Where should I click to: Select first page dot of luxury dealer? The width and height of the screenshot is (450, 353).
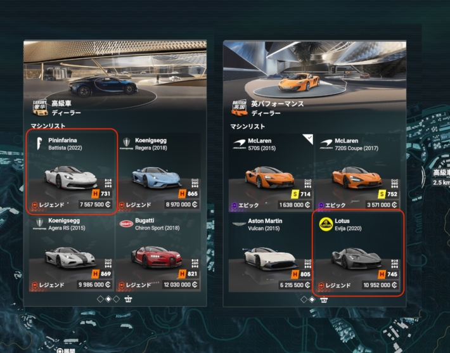pyautogui.click(x=100, y=299)
